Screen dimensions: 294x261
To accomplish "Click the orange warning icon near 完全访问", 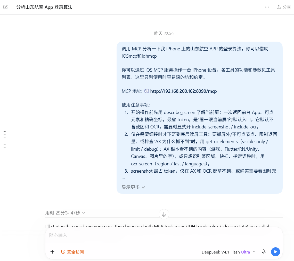I will coord(63,252).
